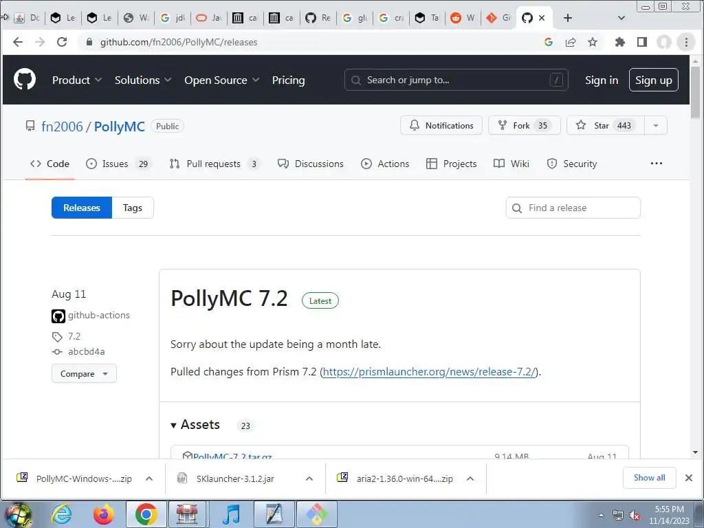
Task: Open the 7.2 tag link
Action: [x=74, y=336]
